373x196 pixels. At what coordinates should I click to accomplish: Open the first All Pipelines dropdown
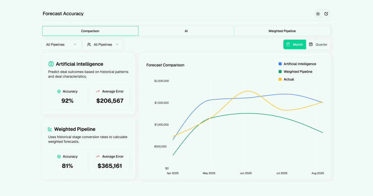click(61, 44)
